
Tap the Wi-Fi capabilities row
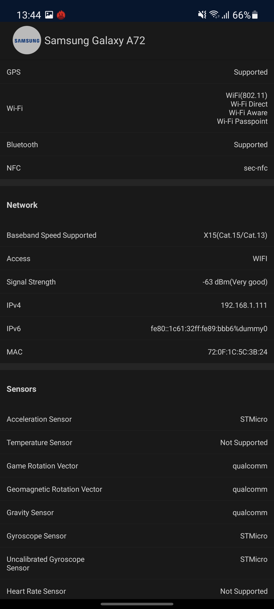137,108
